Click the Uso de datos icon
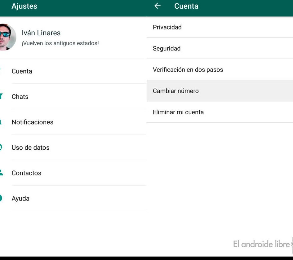This screenshot has width=293, height=260. [1, 147]
